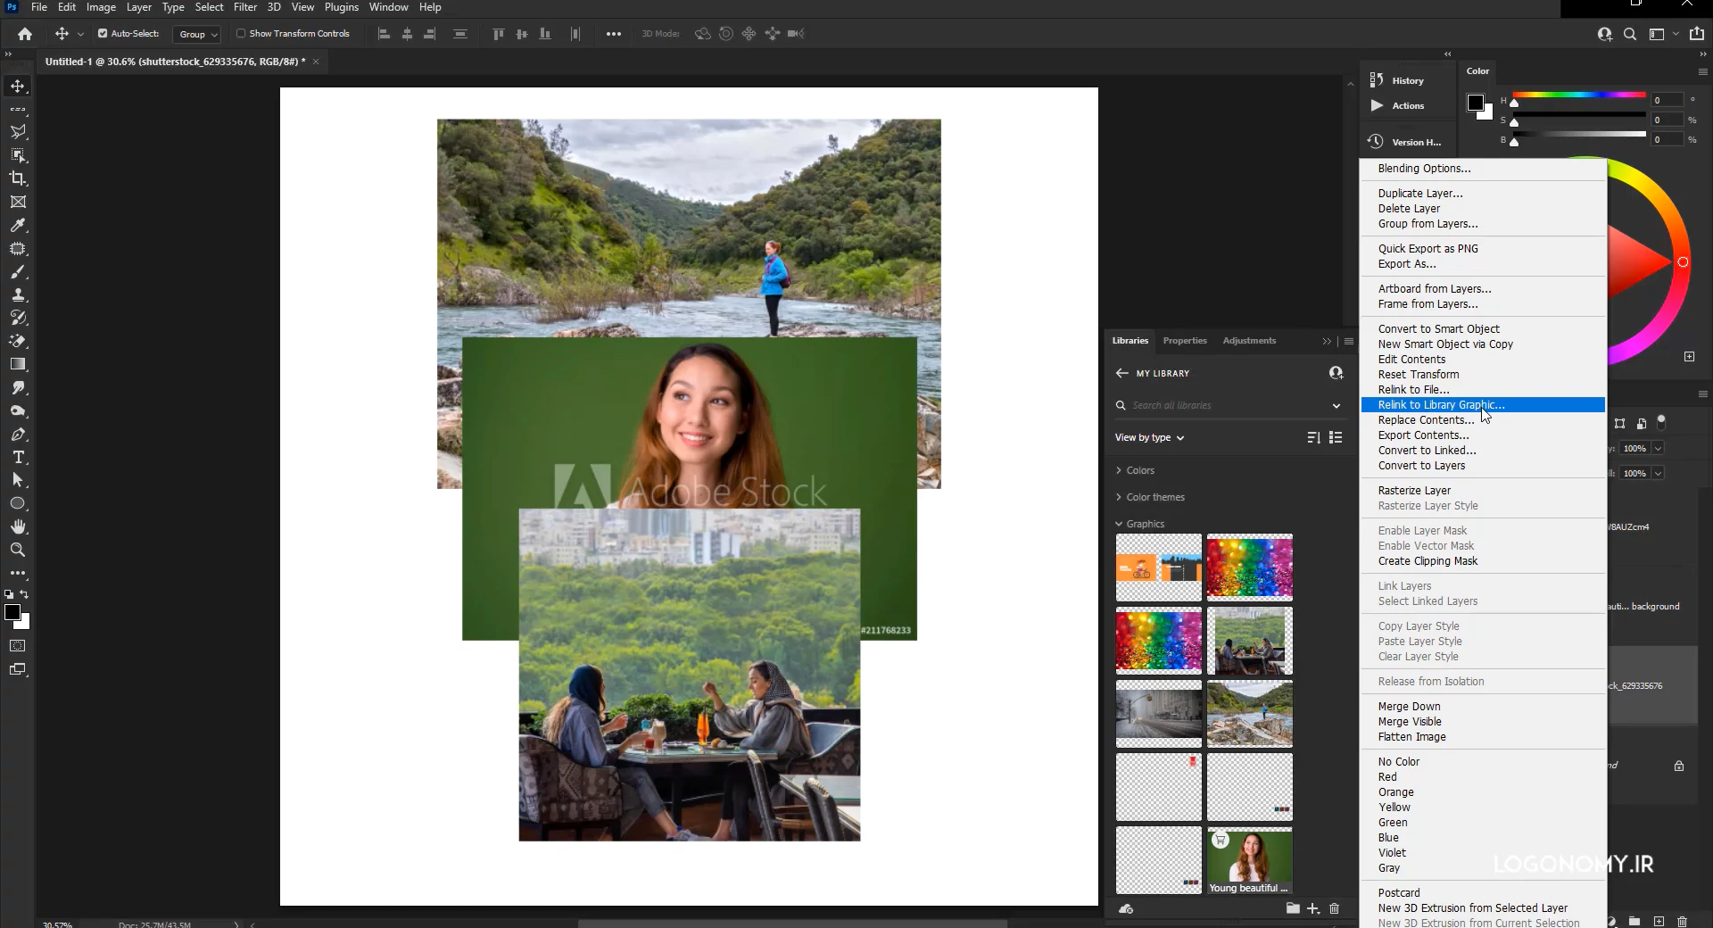The height and width of the screenshot is (928, 1713).
Task: Select the Hand tool
Action: click(x=18, y=526)
